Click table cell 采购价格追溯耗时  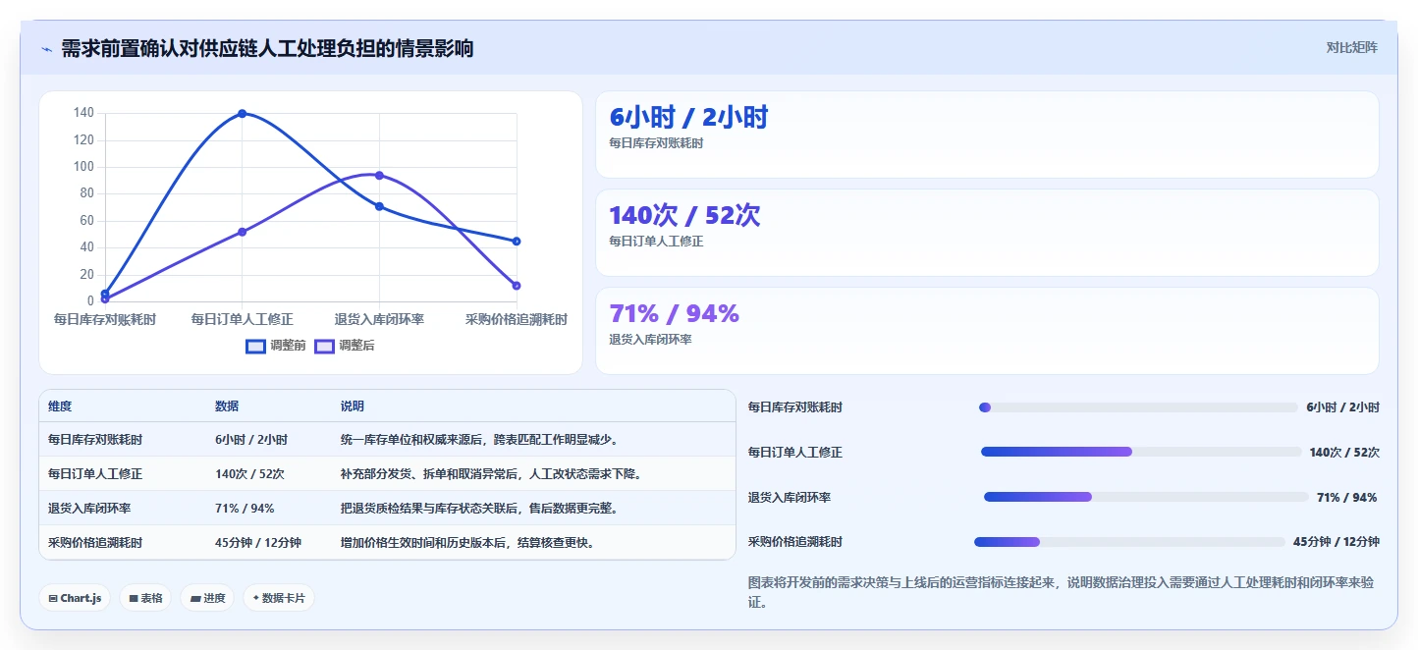coord(95,543)
